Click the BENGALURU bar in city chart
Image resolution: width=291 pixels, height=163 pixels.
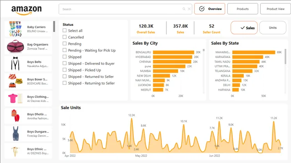pyautogui.click(x=173, y=53)
